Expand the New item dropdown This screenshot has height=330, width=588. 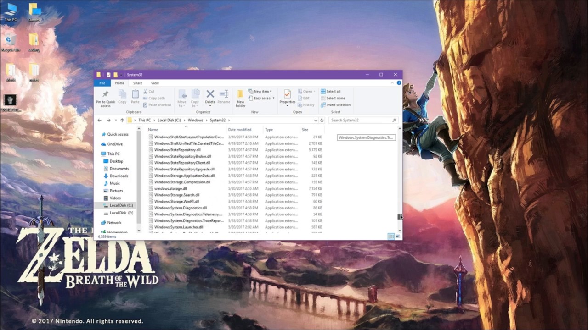tap(260, 92)
